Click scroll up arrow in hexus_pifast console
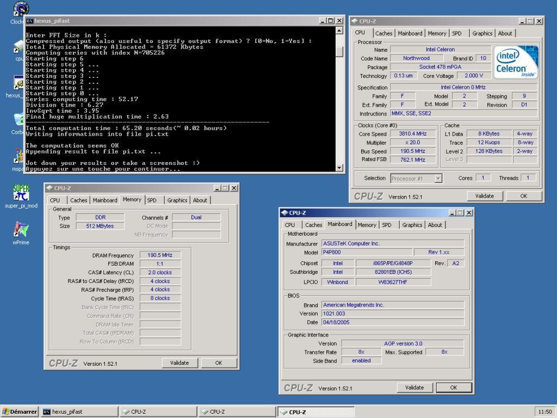The image size is (557, 418). coord(339,30)
